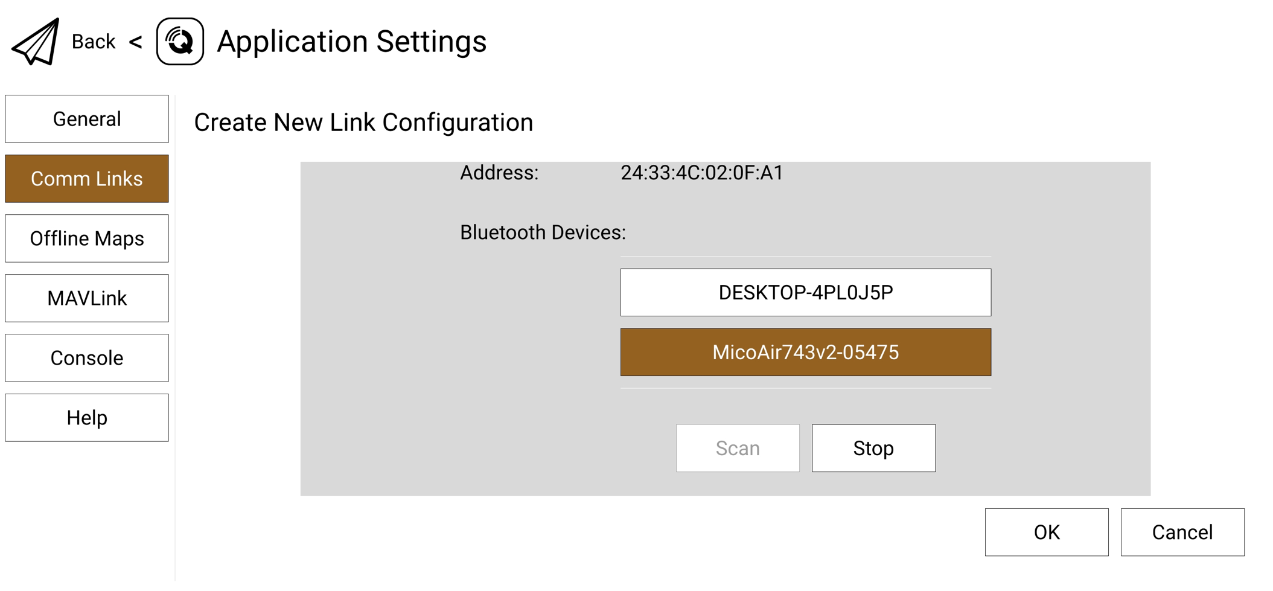Choose the MicoAir743v2-05475 Bluetooth device
Screen dimensions: 1273x591
click(805, 353)
